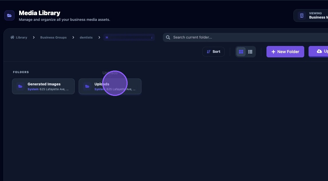Screen dimensions: 328x181
Task: Click the 'Manage and organize all your business media assets.' subtitle
Action: tap(64, 20)
